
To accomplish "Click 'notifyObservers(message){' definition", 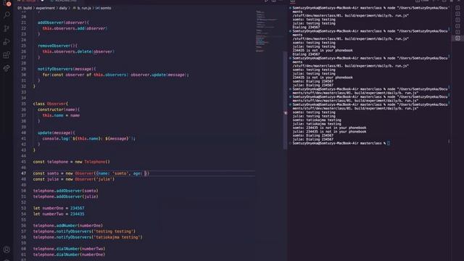I will [x=67, y=69].
